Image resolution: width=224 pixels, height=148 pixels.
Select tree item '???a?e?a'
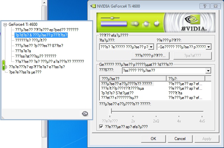(x=23, y=51)
